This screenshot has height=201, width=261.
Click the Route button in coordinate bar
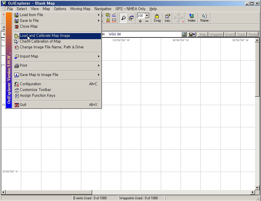click(253, 35)
